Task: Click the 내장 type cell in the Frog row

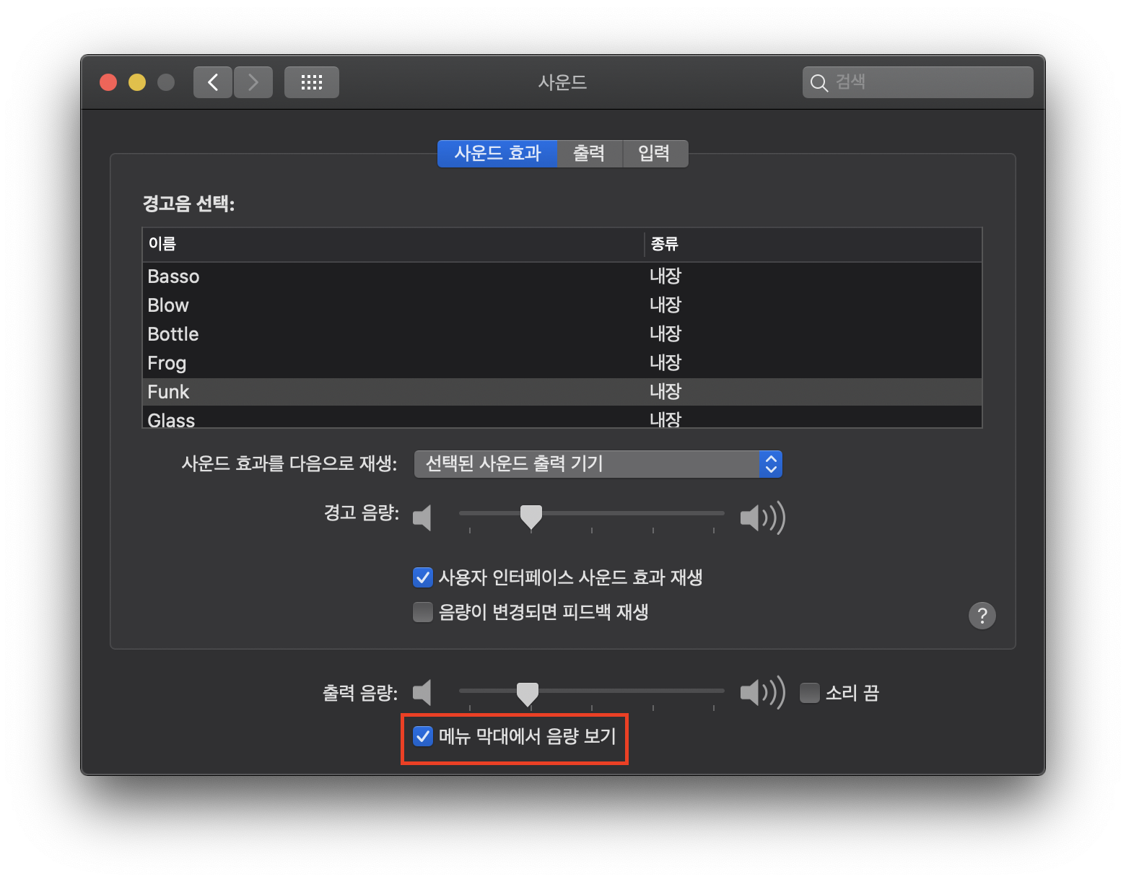Action: [665, 362]
